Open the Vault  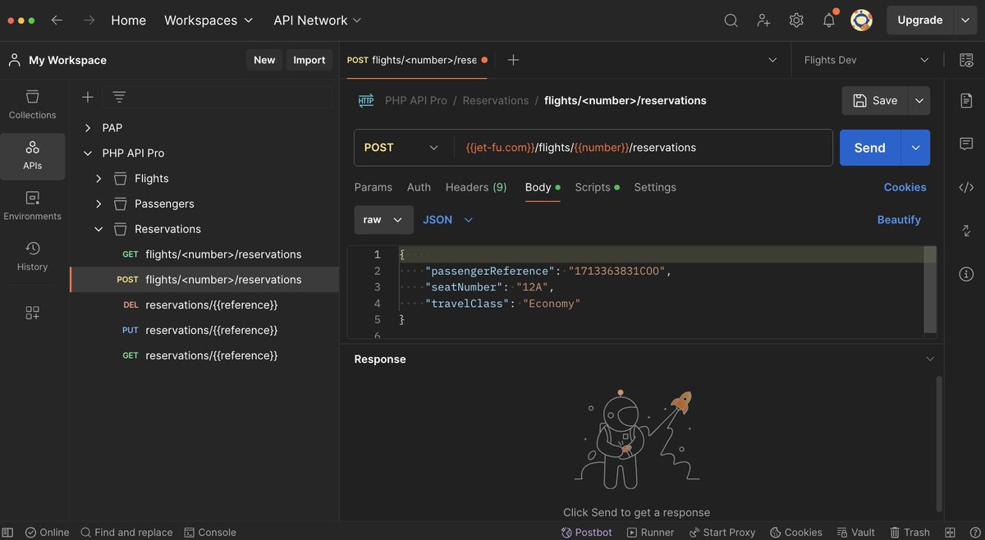[x=855, y=532]
